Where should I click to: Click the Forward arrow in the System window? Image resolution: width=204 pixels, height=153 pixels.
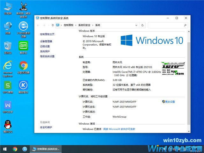pos(44,25)
